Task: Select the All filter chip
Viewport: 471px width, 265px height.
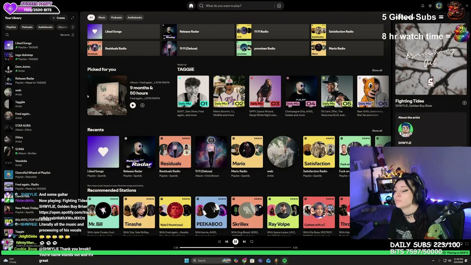Action: point(91,17)
